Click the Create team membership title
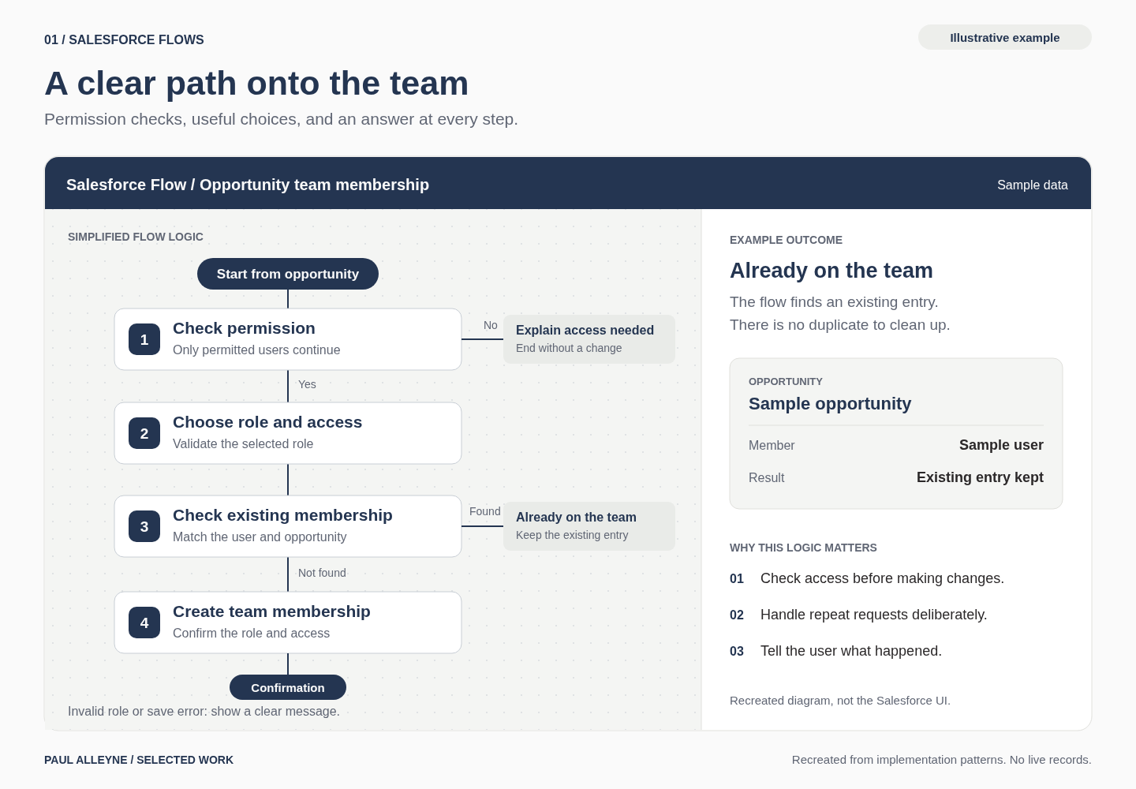This screenshot has height=789, width=1136. [x=271, y=611]
